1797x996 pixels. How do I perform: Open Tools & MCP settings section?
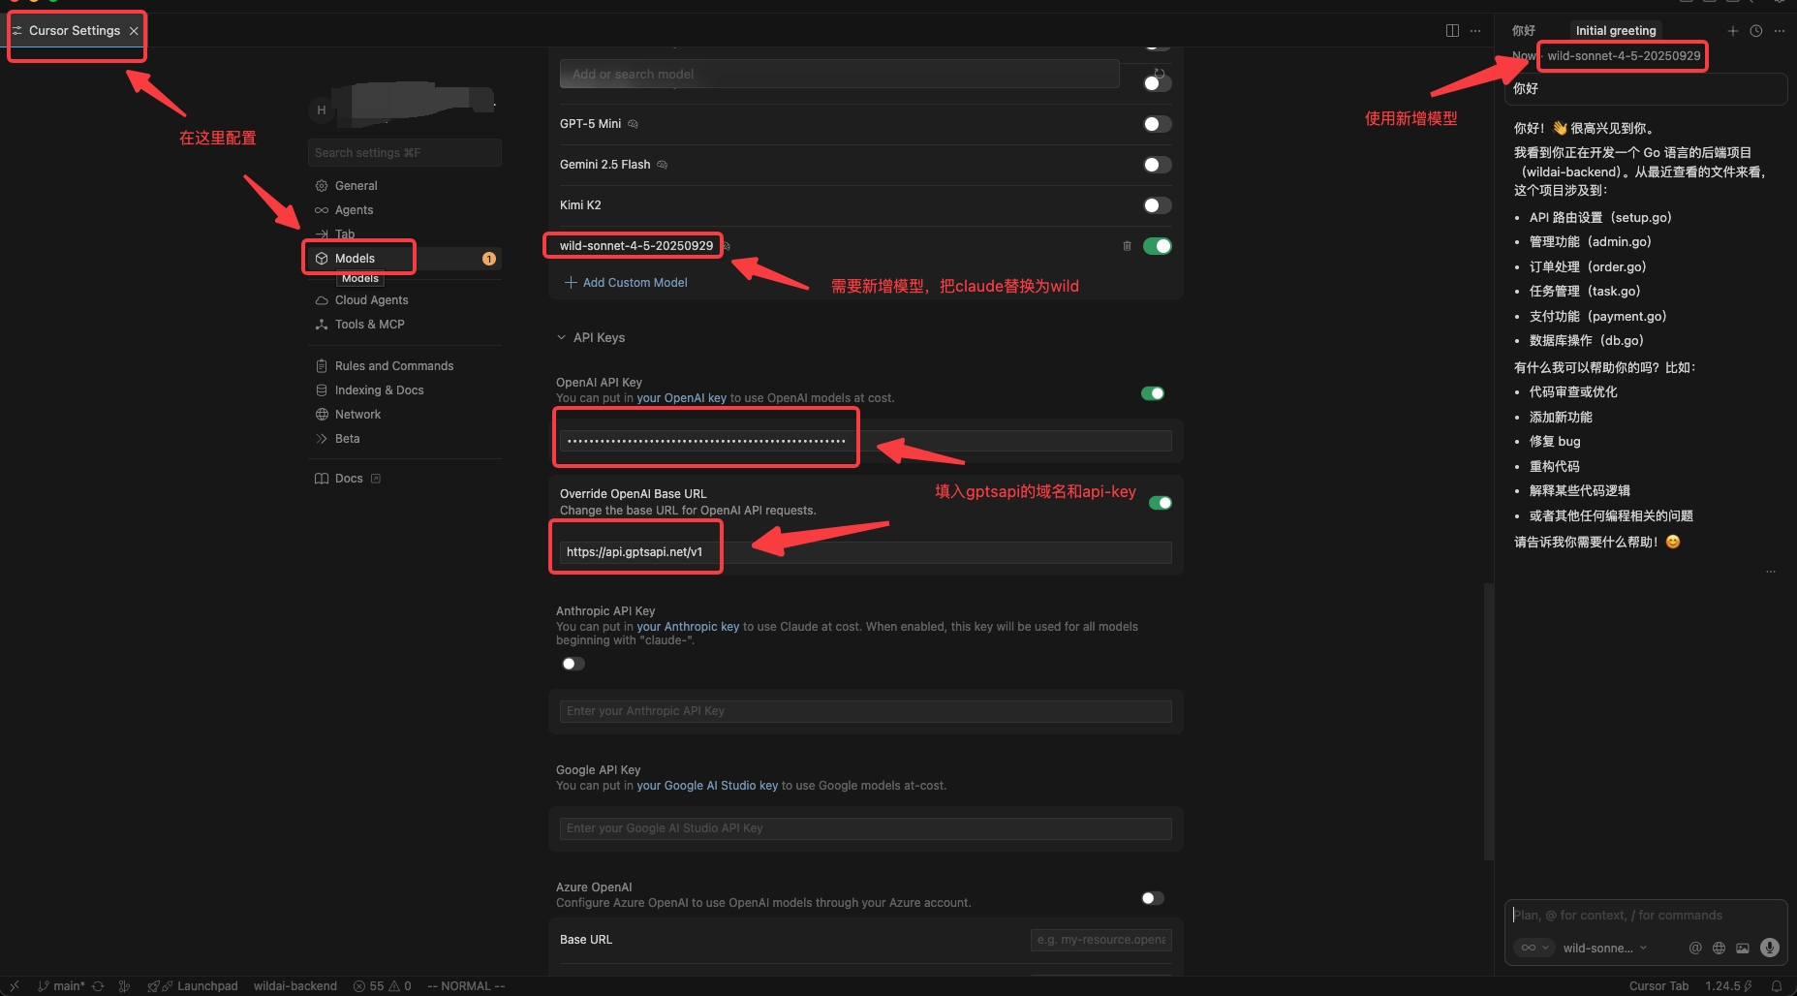click(x=369, y=325)
